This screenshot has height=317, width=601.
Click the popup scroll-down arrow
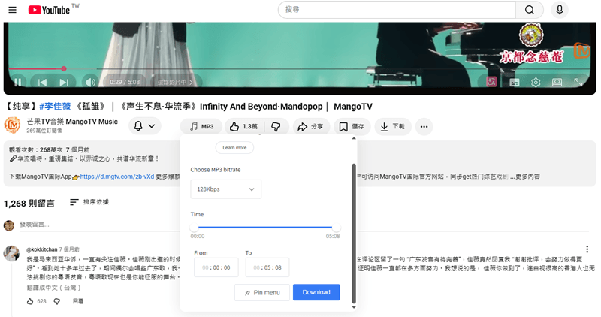pos(353,307)
